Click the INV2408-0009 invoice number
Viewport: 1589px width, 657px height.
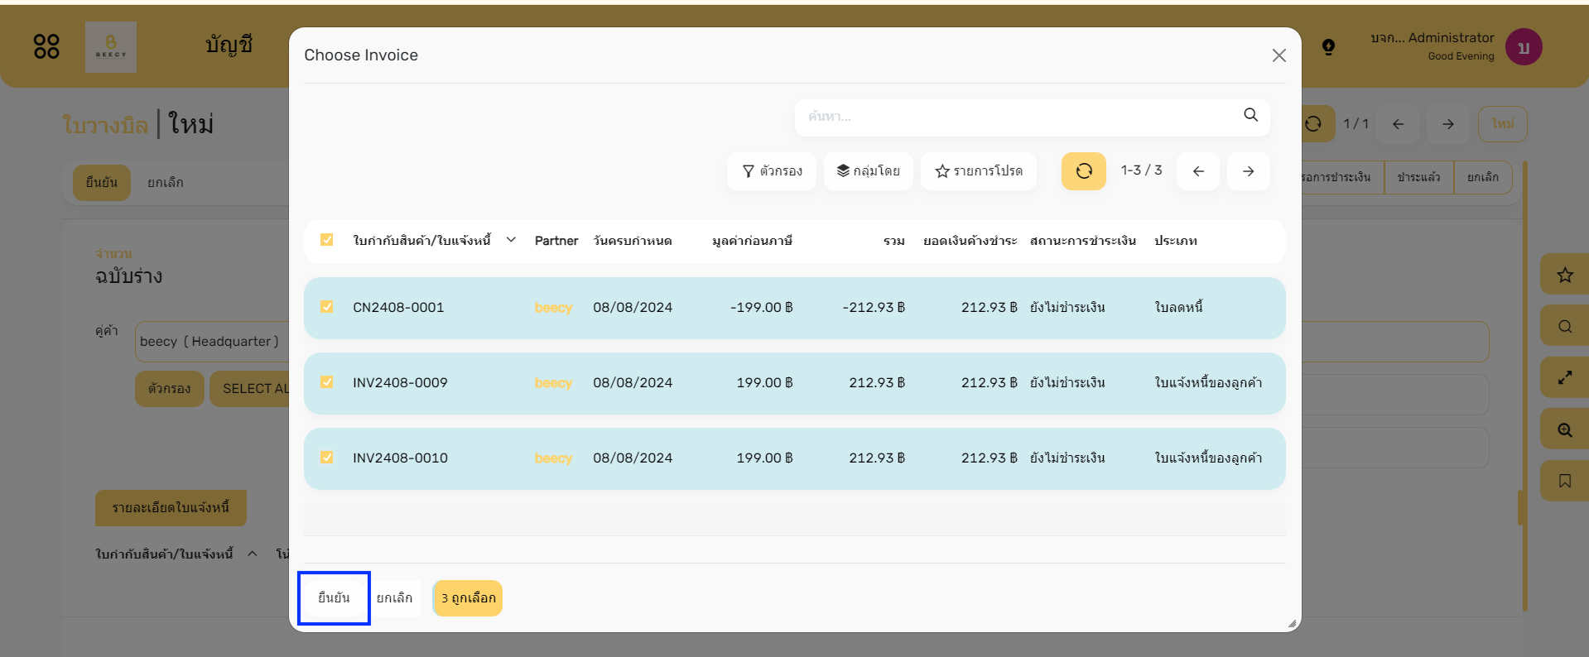[400, 383]
